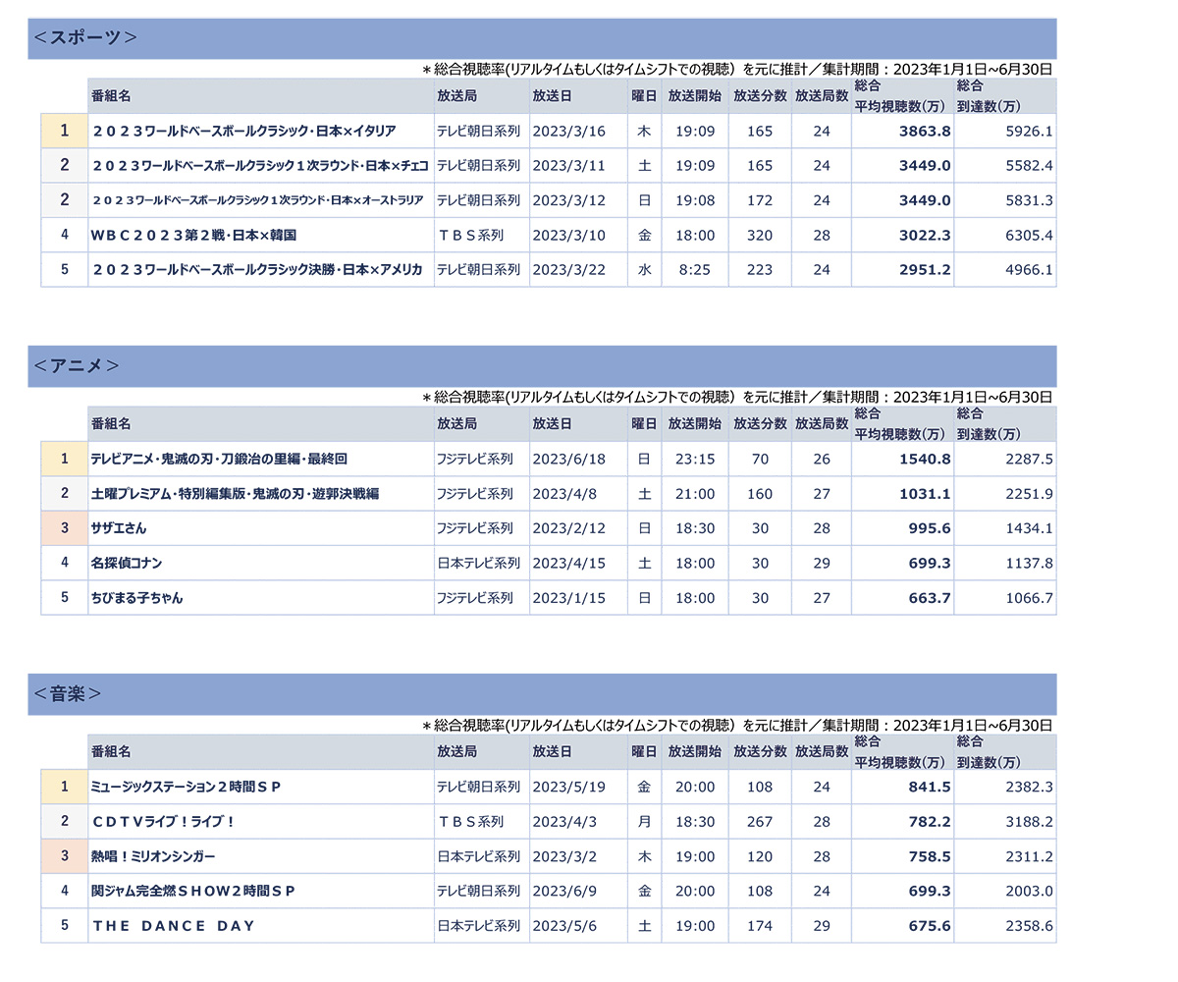The width and height of the screenshot is (1178, 982).
Task: Select the title 名探偵コナン
Action: 127,564
